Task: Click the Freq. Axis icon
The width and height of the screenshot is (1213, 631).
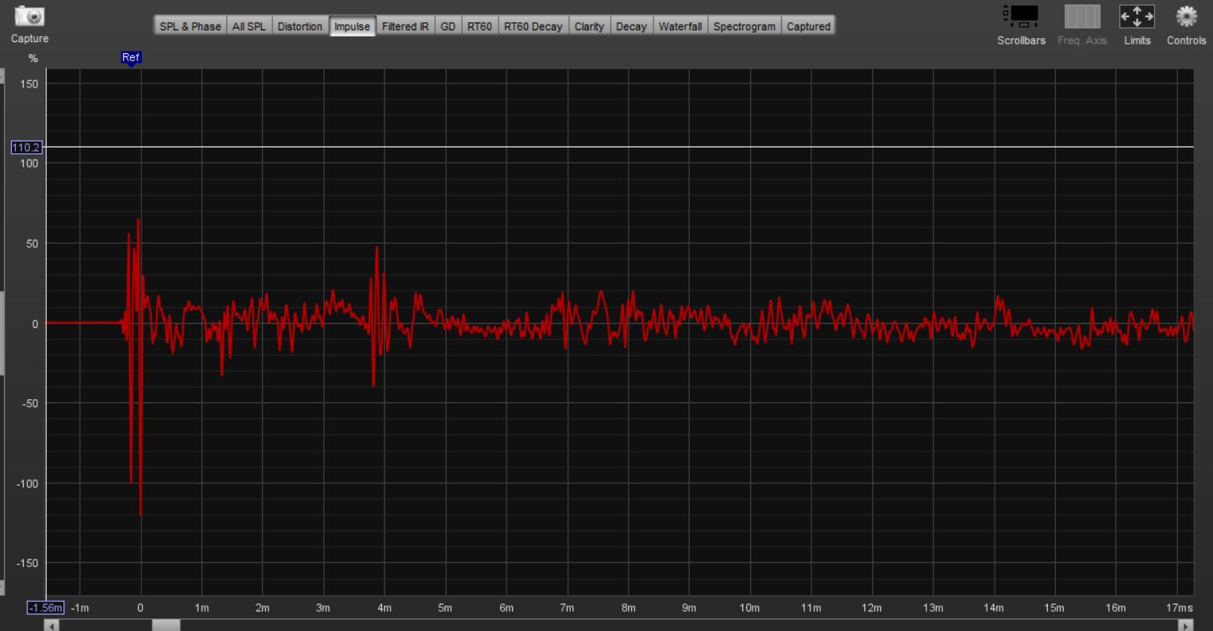Action: 1082,17
